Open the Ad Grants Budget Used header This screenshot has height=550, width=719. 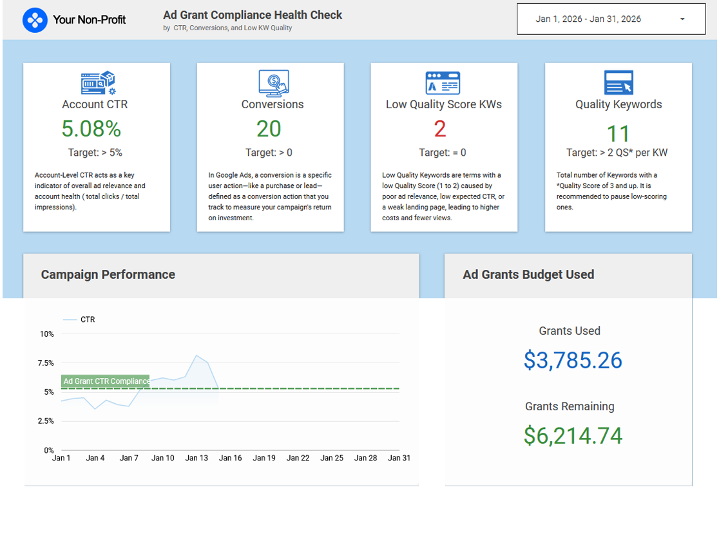pos(528,275)
